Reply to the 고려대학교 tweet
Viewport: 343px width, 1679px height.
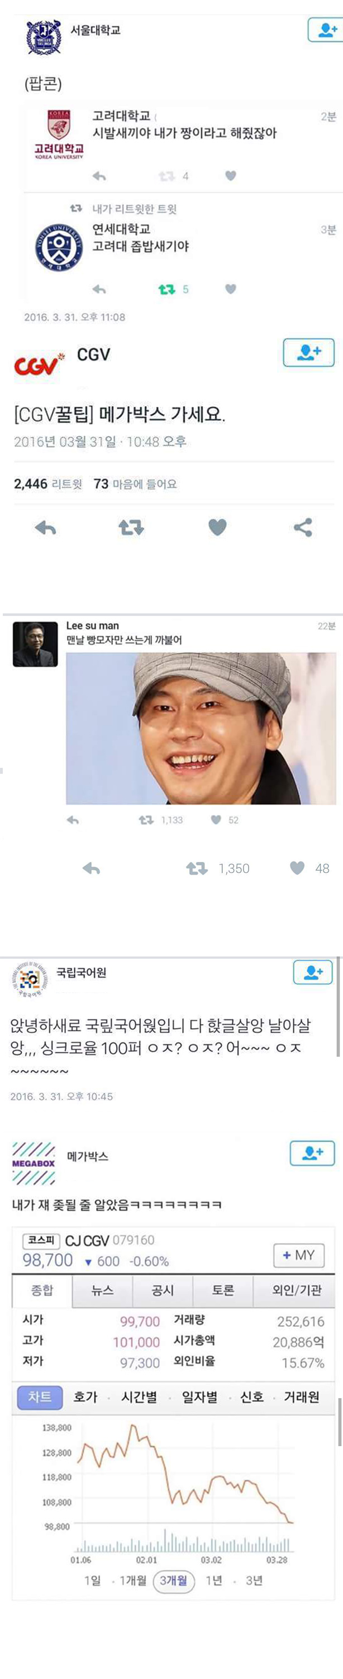coord(99,176)
